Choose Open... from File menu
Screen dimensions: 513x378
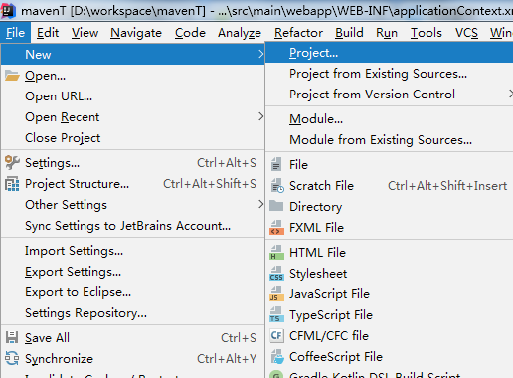point(133,76)
